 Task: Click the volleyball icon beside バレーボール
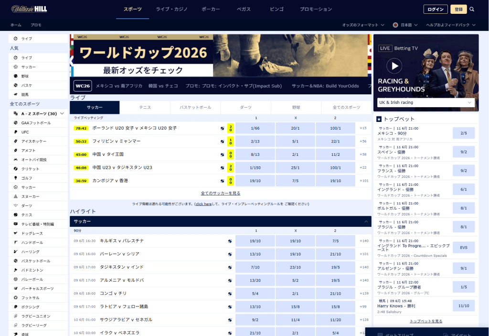coord(16,279)
